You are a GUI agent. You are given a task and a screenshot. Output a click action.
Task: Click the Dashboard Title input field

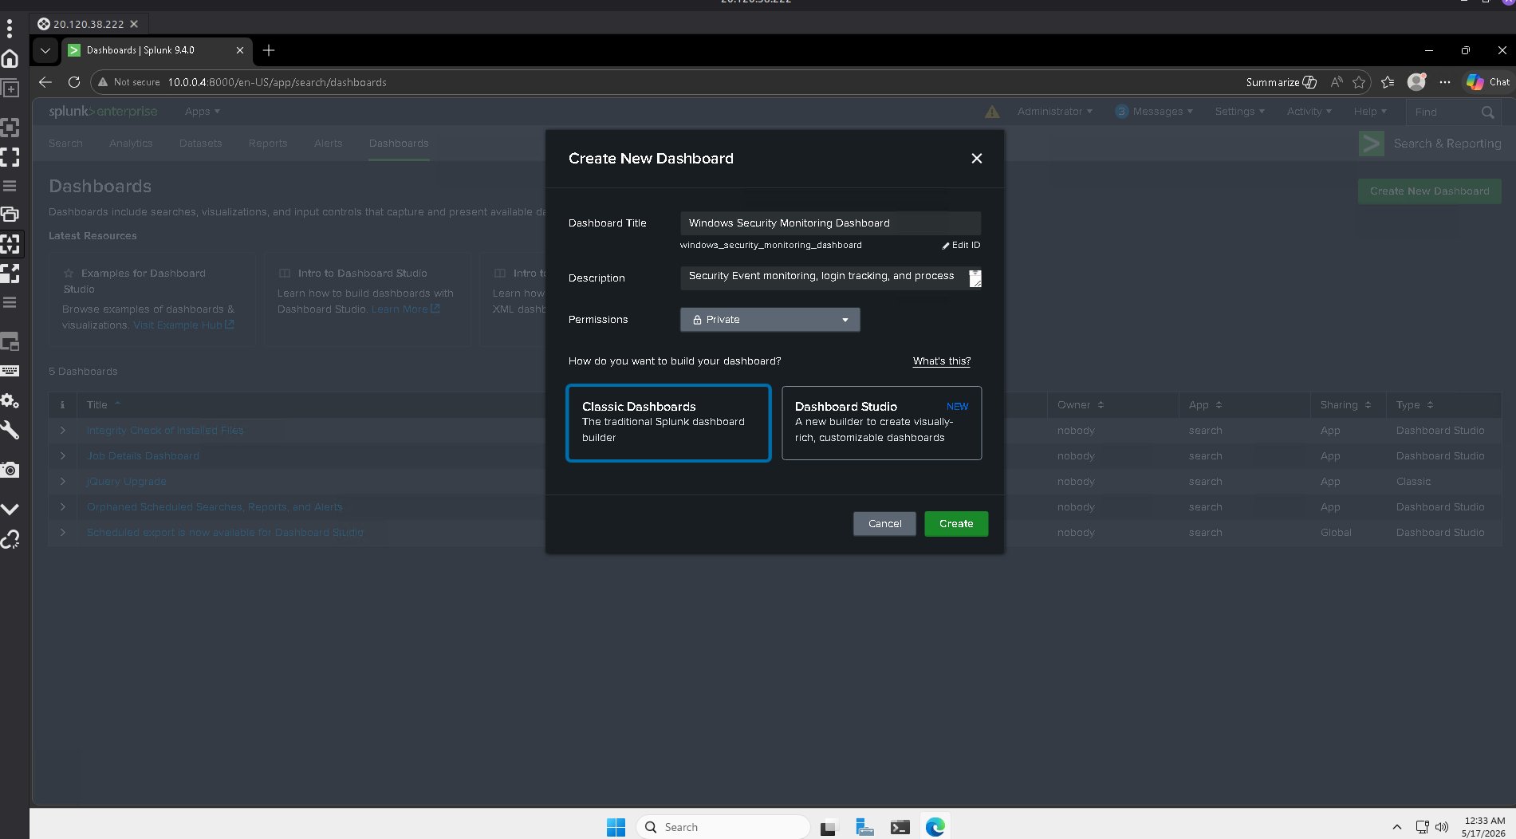point(830,223)
